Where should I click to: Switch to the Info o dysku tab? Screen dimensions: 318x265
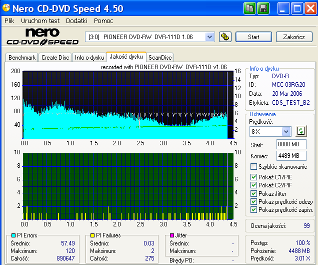click(x=89, y=58)
